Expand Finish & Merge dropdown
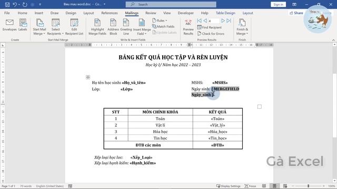337x189 pixels. pyautogui.click(x=242, y=27)
